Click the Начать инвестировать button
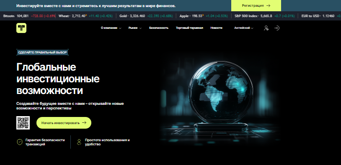This screenshot has height=165, width=341. (64, 123)
